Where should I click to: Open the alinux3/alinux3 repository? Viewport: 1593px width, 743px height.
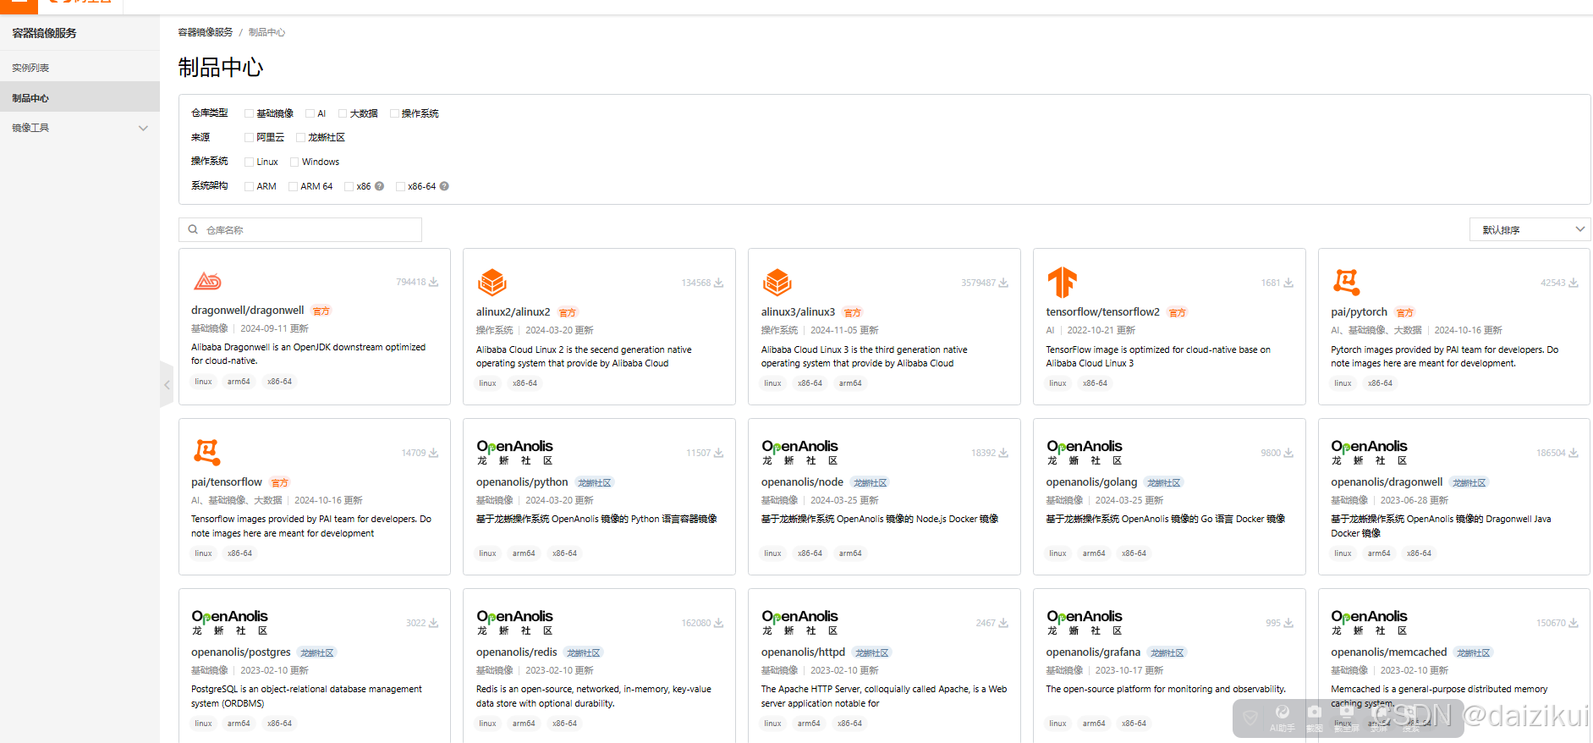click(x=798, y=311)
